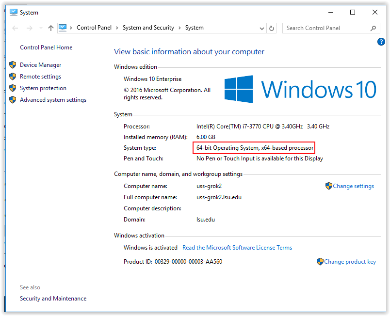This screenshot has height=316, width=390.
Task: Select No Pen or Touch Input text
Action: [260, 158]
